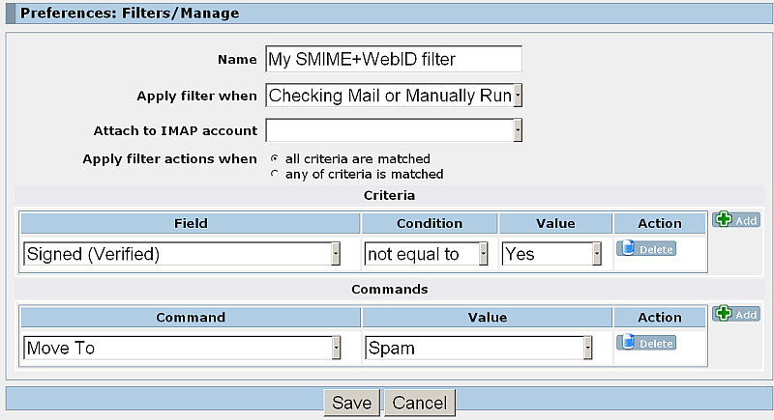Click the green plus Add icon for Commands
Image resolution: width=774 pixels, height=420 pixels.
tap(735, 314)
